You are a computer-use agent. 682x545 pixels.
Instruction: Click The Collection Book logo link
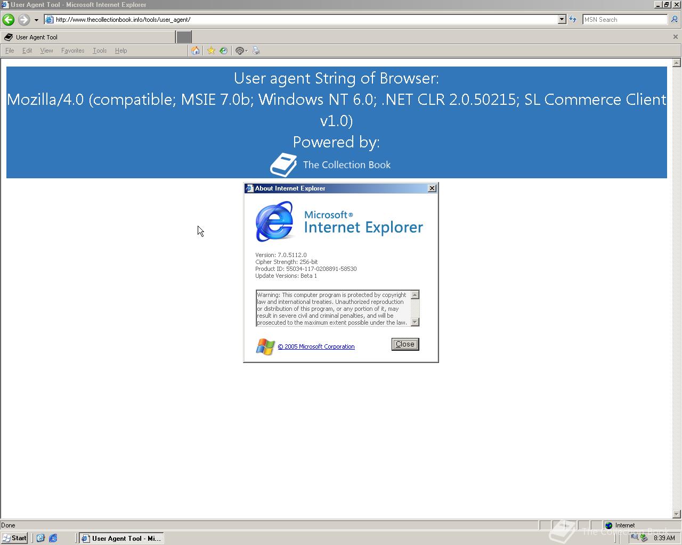tap(330, 165)
